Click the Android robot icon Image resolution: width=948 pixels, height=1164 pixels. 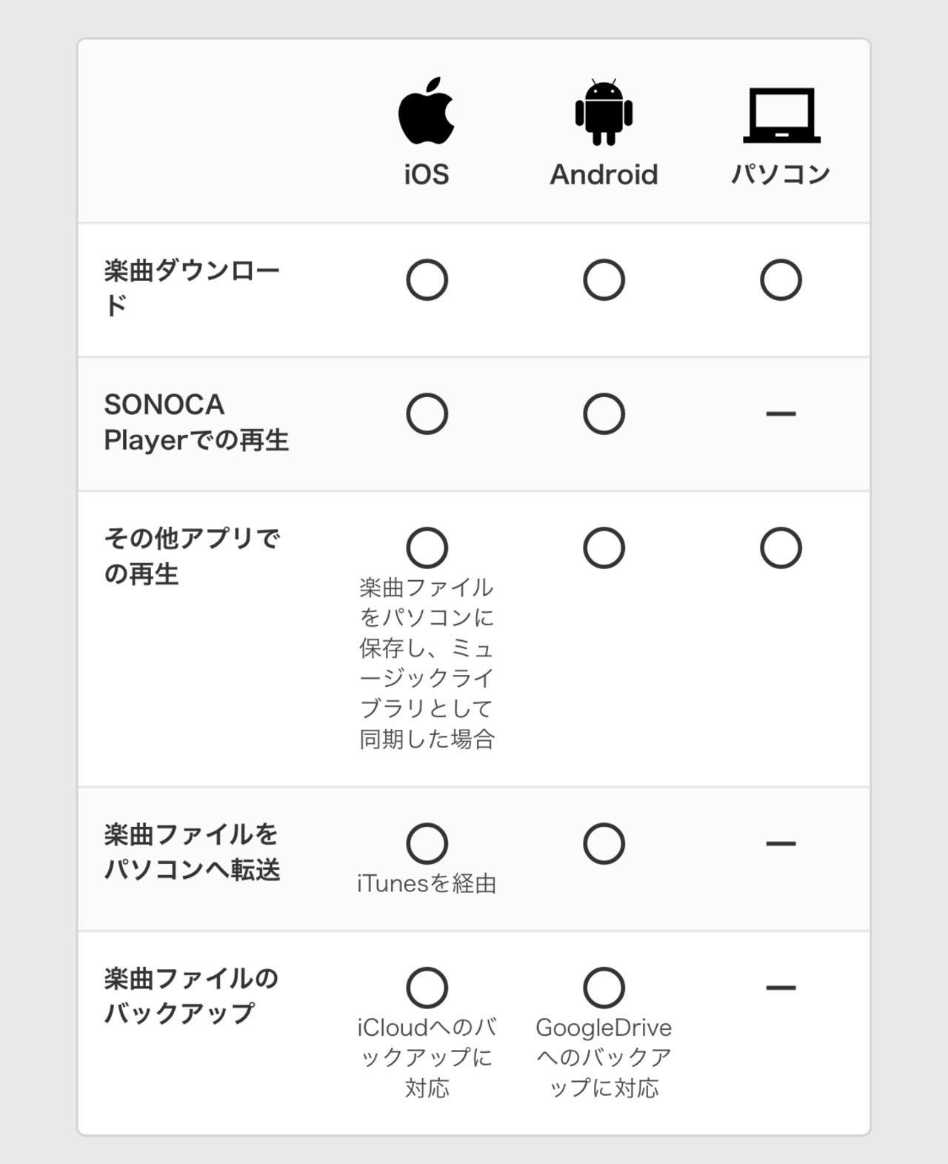pos(604,113)
